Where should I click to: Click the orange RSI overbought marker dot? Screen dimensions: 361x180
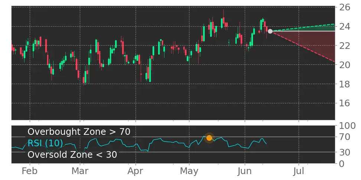209,138
